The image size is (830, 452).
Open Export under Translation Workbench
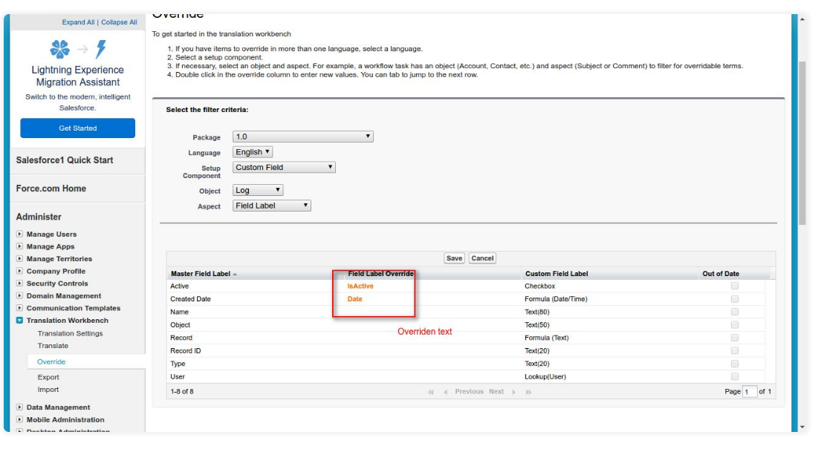[x=48, y=377]
